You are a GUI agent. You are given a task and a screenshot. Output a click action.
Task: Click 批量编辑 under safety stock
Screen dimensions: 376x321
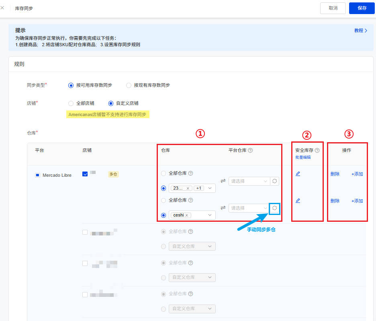tap(302, 157)
